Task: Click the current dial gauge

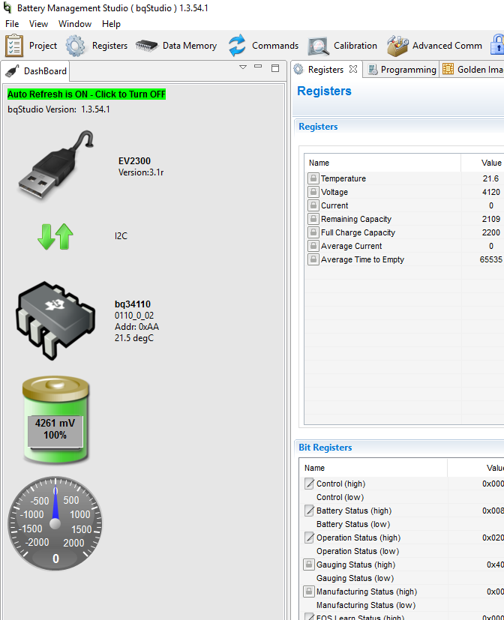Action: [x=55, y=523]
